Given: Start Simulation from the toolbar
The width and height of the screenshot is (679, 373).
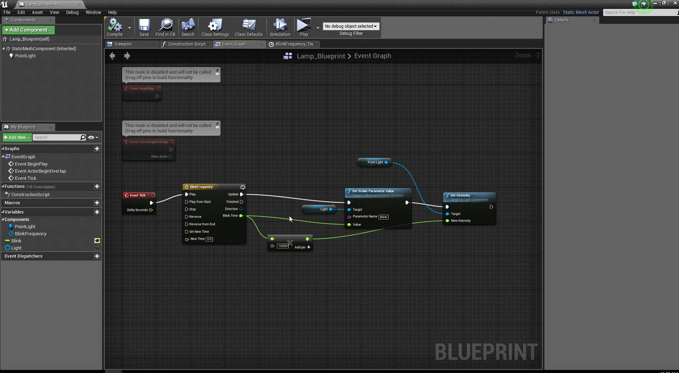Looking at the screenshot, I should [280, 27].
